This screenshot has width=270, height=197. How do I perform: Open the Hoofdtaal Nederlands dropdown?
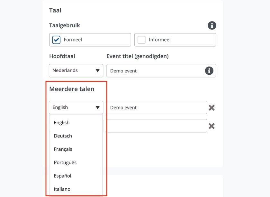point(76,70)
